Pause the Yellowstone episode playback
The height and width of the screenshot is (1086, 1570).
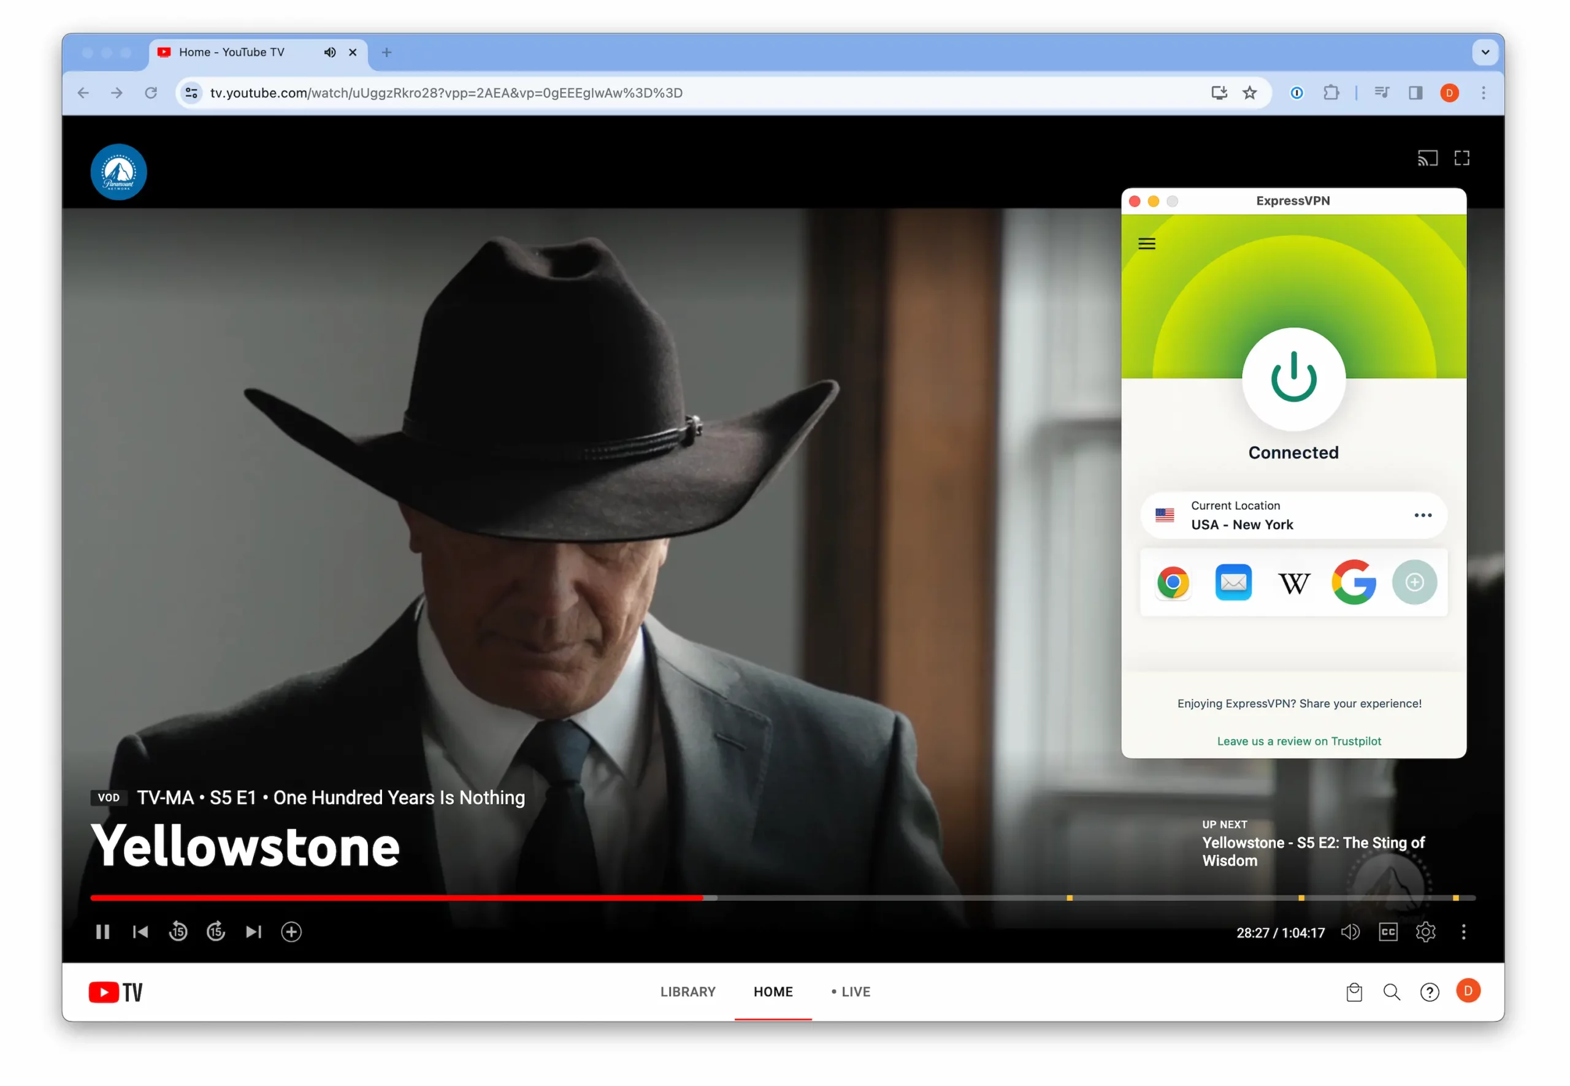[102, 932]
